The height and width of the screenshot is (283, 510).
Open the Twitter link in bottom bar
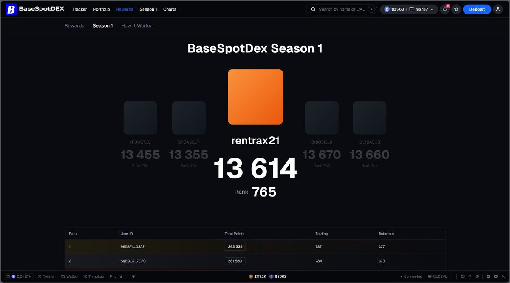(46, 277)
